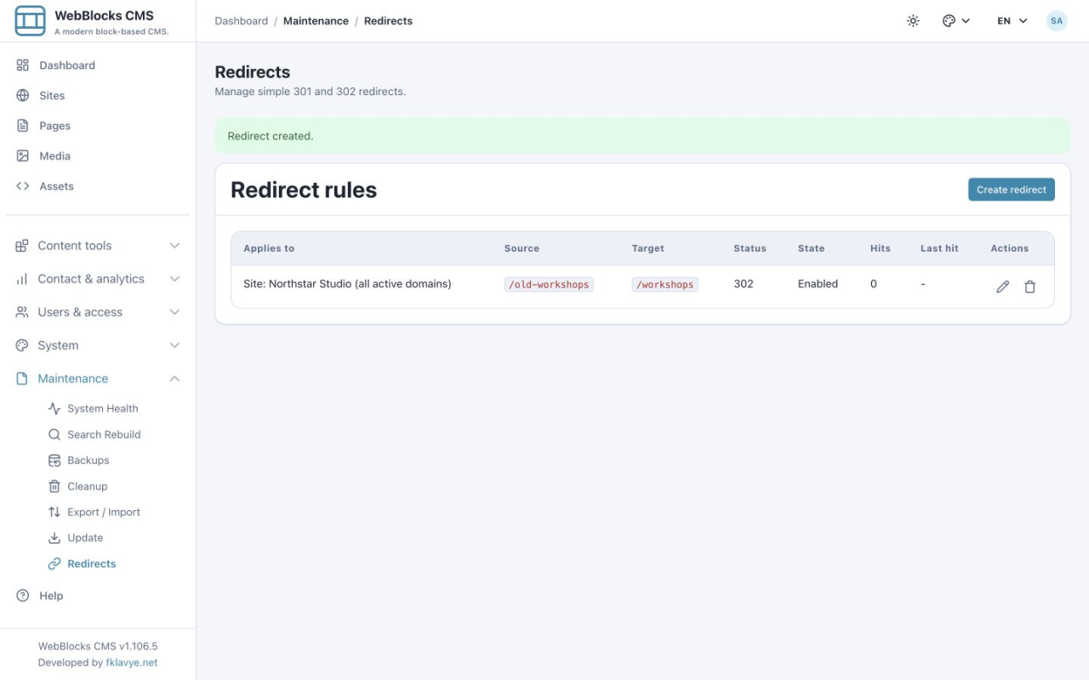Click the Create redirect button
1089x680 pixels.
tap(1011, 190)
